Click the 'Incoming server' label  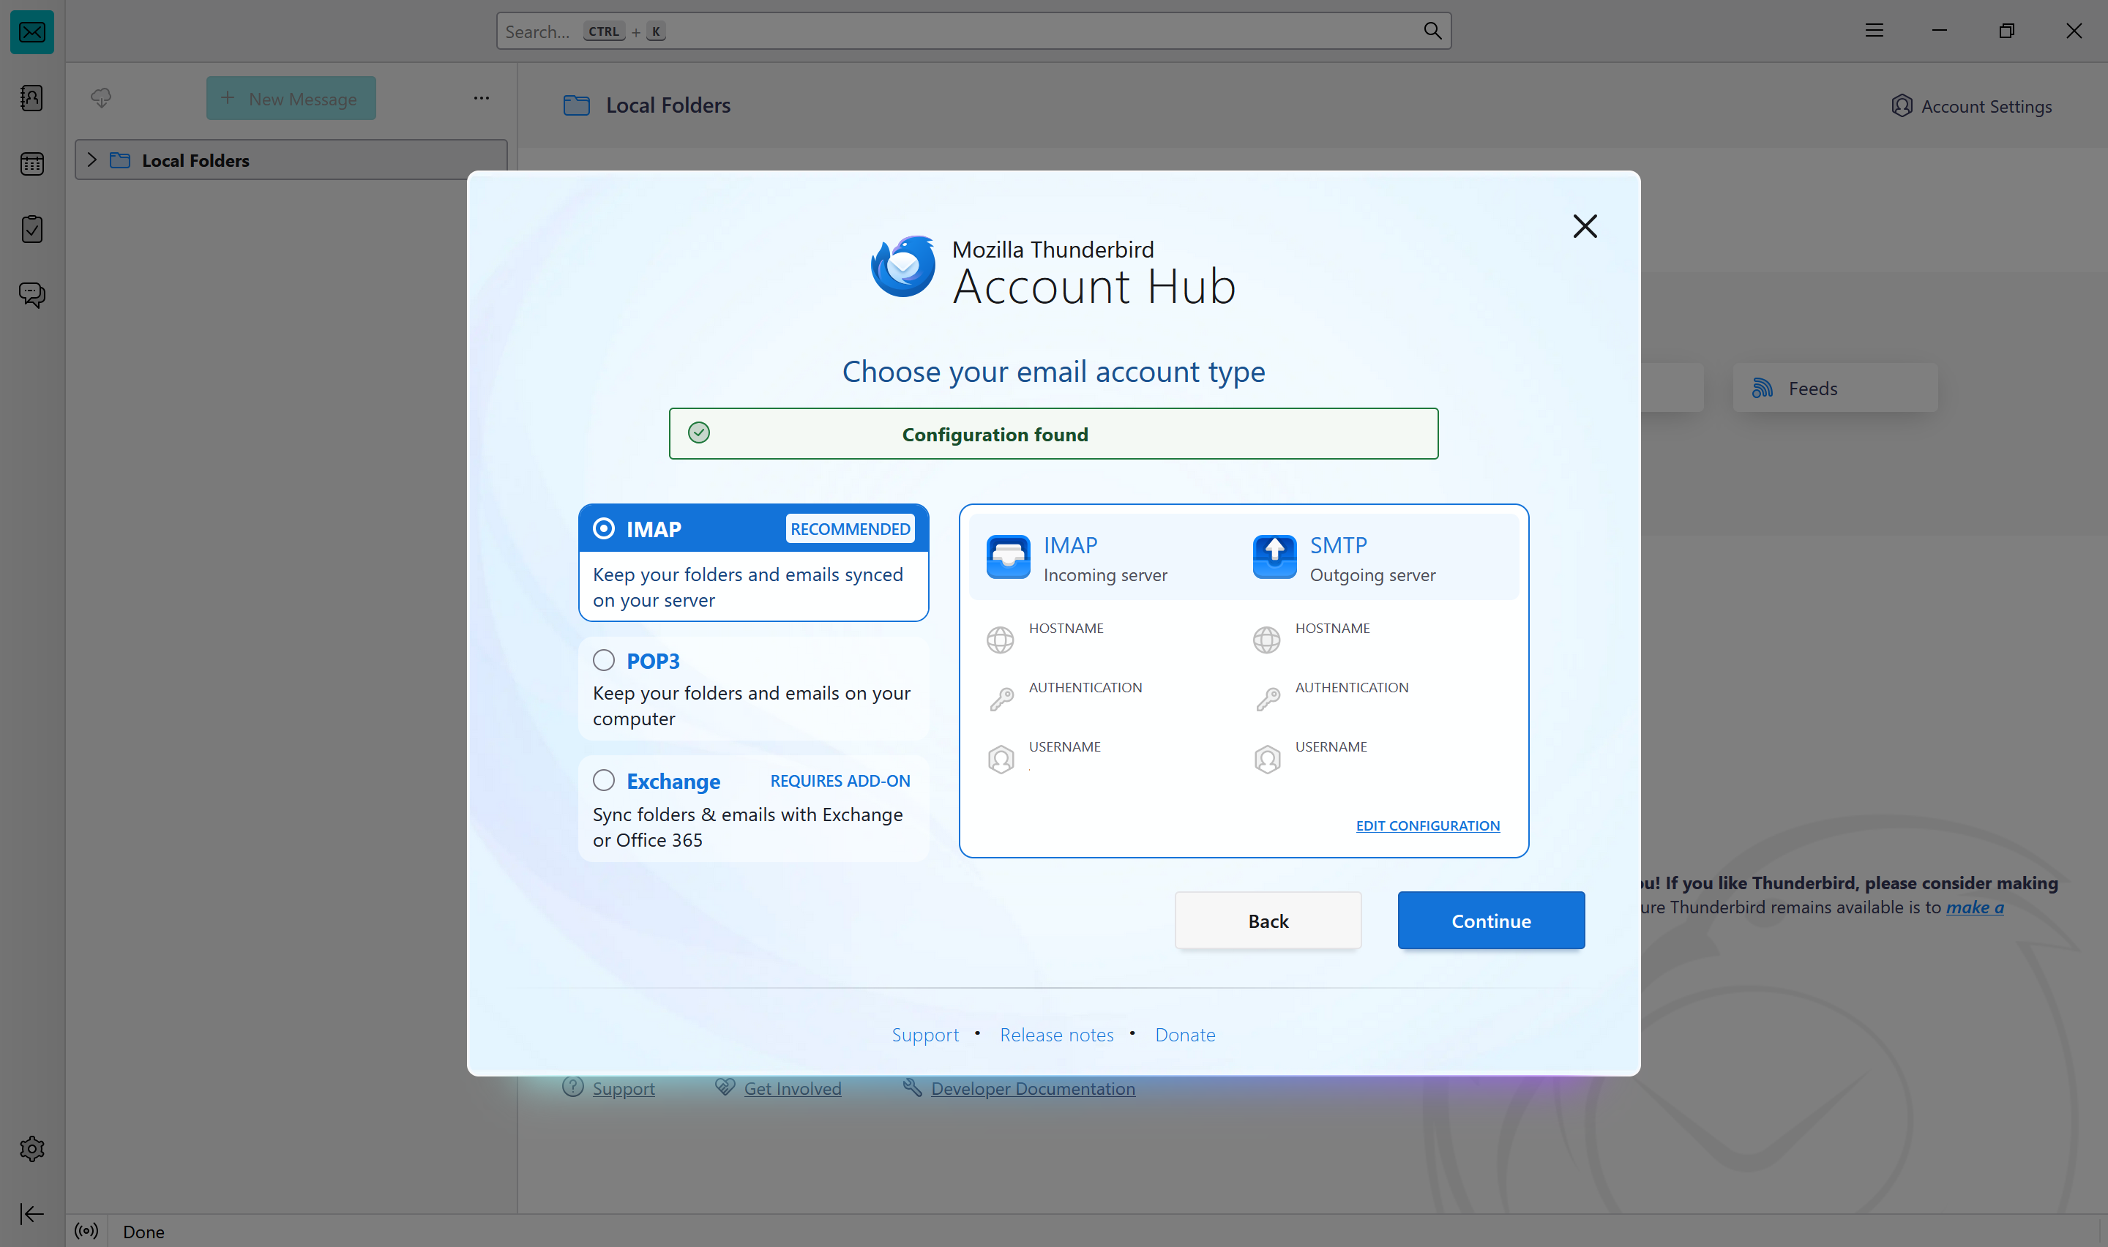click(x=1106, y=576)
